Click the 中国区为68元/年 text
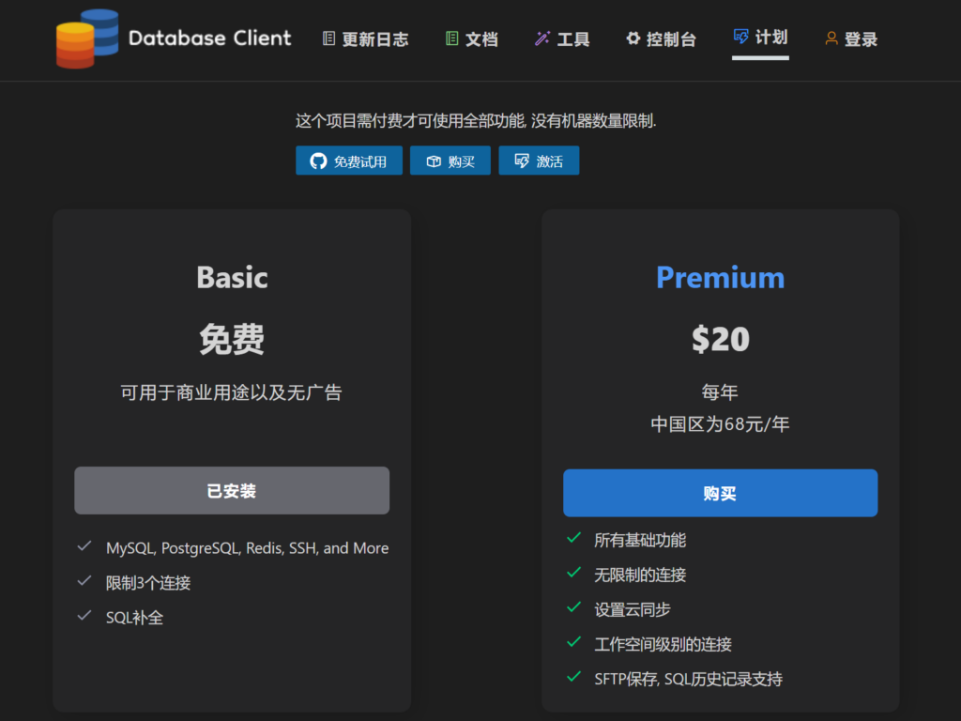961x721 pixels. [x=720, y=424]
